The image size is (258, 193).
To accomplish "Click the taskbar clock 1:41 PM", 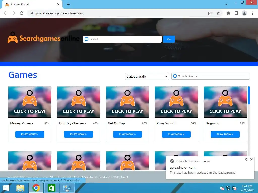I will tap(247, 186).
